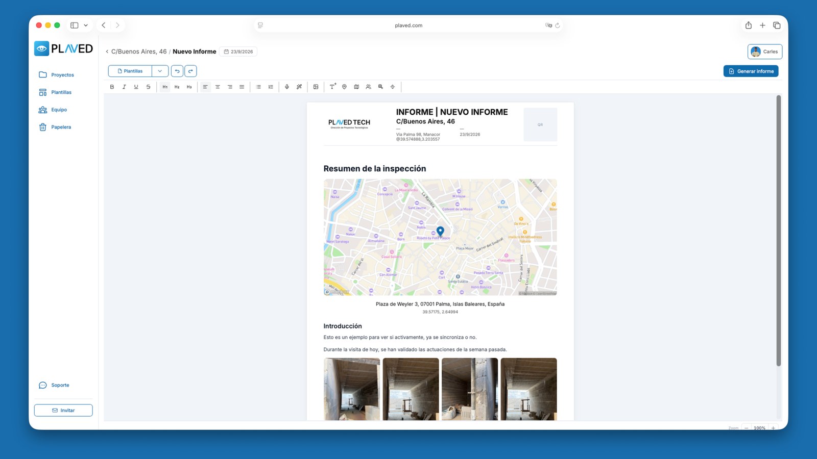
Task: Click the last divider-style icon in the toolbar
Action: [x=393, y=87]
